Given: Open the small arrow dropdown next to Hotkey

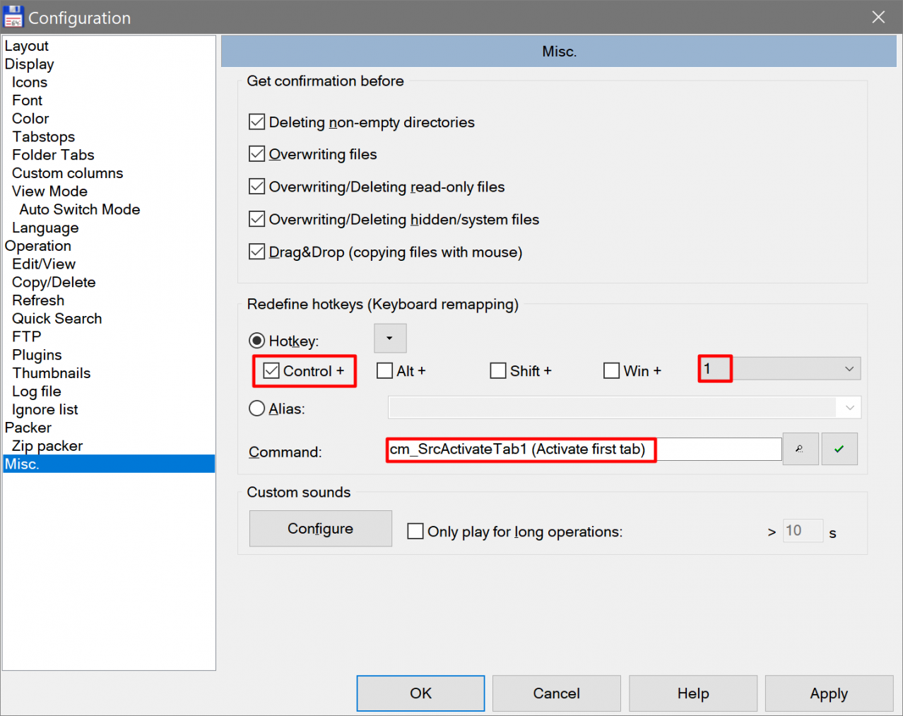Looking at the screenshot, I should point(389,339).
